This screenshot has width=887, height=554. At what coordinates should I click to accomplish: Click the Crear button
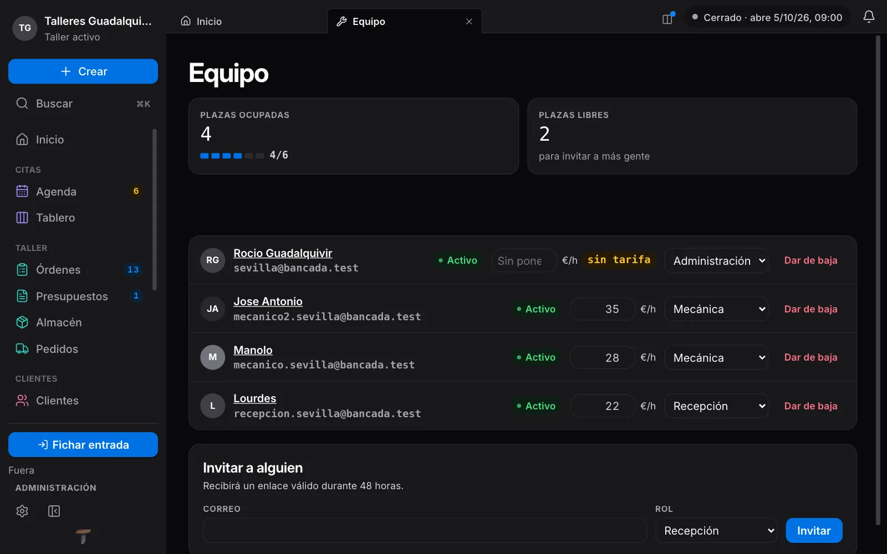(83, 71)
